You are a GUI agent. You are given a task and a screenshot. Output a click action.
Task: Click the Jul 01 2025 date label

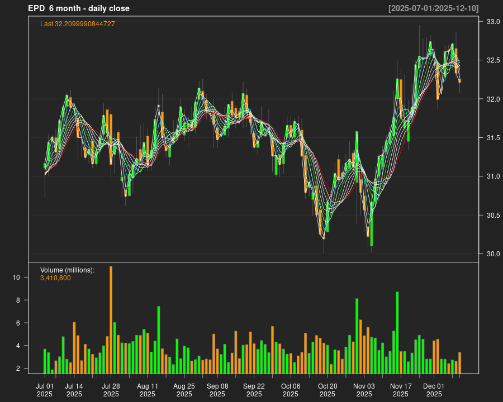pyautogui.click(x=45, y=390)
